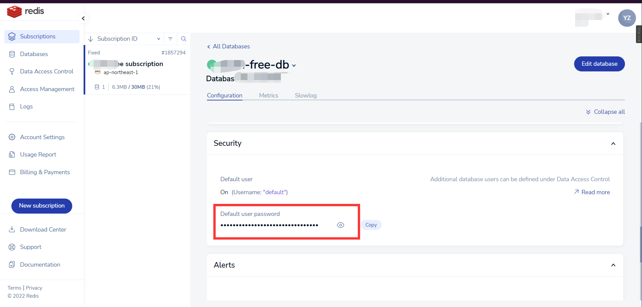This screenshot has width=642, height=307.
Task: Open the Subscription ID sort dropdown
Action: 158,39
